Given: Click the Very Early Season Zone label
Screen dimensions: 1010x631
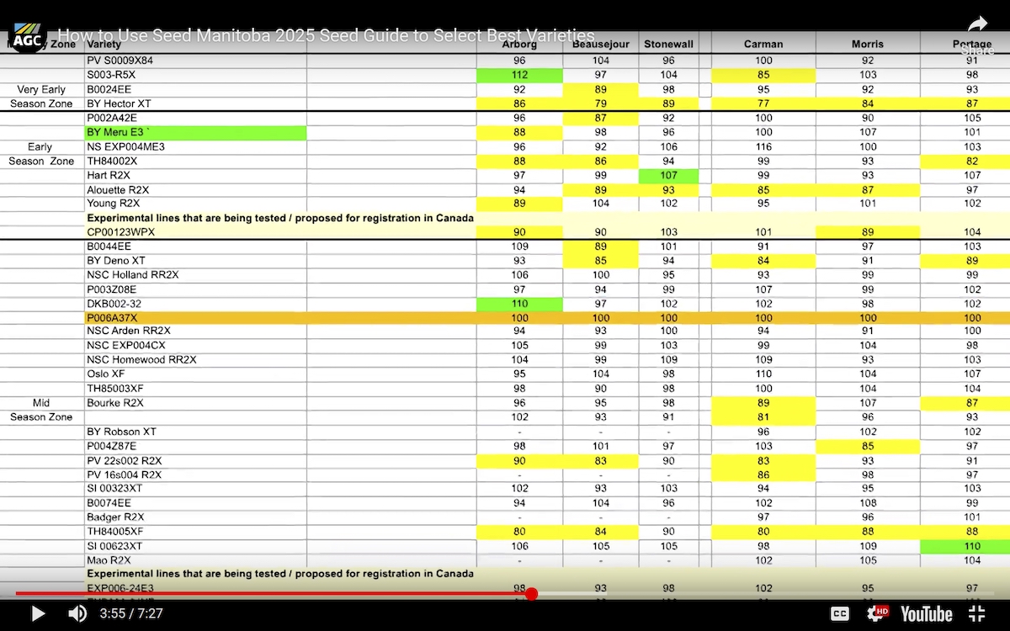Looking at the screenshot, I should click(41, 96).
